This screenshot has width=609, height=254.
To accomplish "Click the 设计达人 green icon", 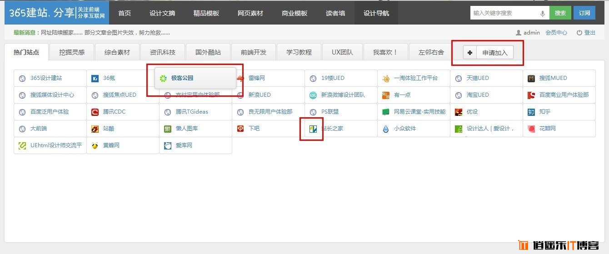I will click(459, 129).
